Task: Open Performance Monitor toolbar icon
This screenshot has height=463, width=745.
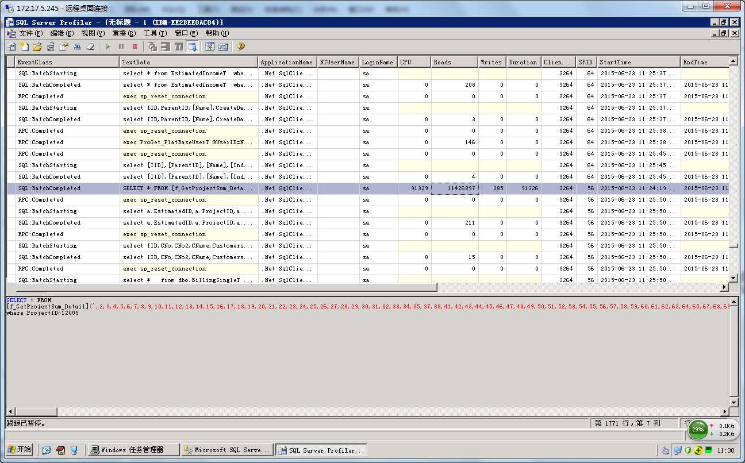Action: pos(223,47)
